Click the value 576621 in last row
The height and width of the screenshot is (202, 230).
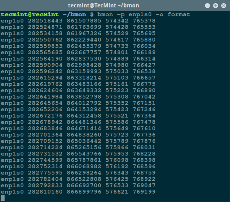coord(117,192)
